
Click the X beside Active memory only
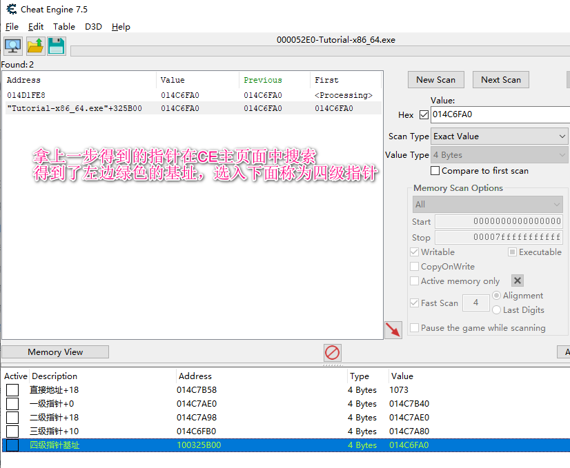click(x=518, y=281)
